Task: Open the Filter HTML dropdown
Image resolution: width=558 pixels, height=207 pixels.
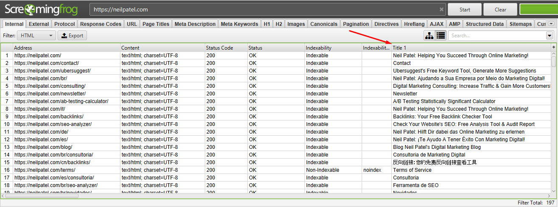Action: coord(36,36)
